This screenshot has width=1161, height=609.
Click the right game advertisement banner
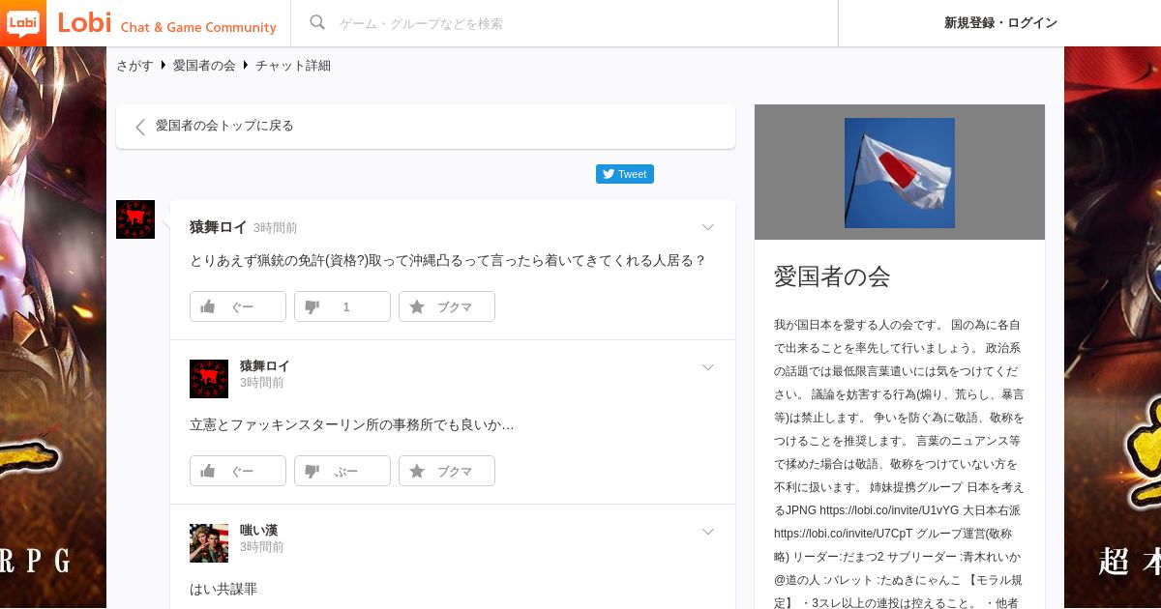(x=1113, y=328)
